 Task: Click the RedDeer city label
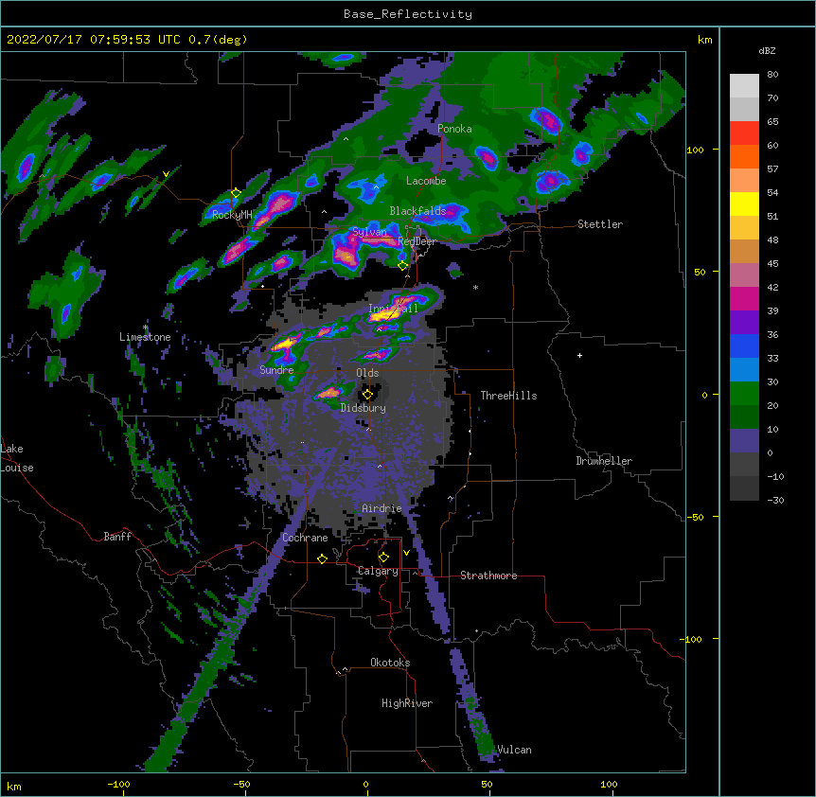click(x=417, y=241)
